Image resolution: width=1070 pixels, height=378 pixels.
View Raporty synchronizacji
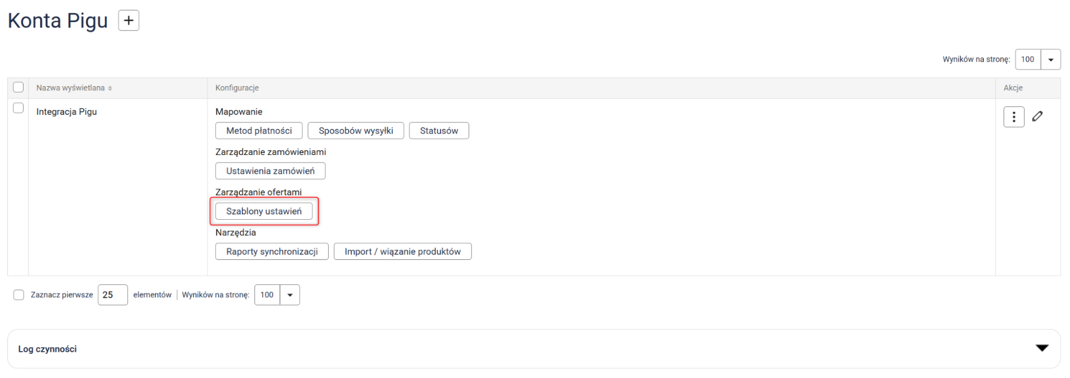tap(272, 252)
